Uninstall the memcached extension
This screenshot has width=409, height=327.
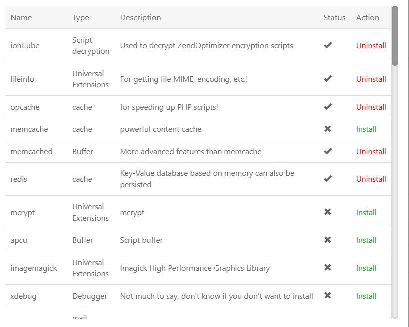tap(371, 151)
